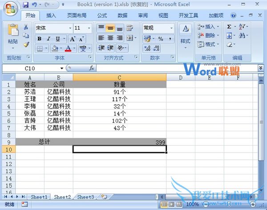Toggle Bold formatting
The height and width of the screenshot is (210, 267).
(x=39, y=39)
